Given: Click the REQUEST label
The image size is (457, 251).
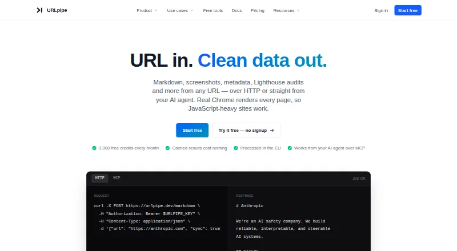Looking at the screenshot, I should tap(101, 196).
